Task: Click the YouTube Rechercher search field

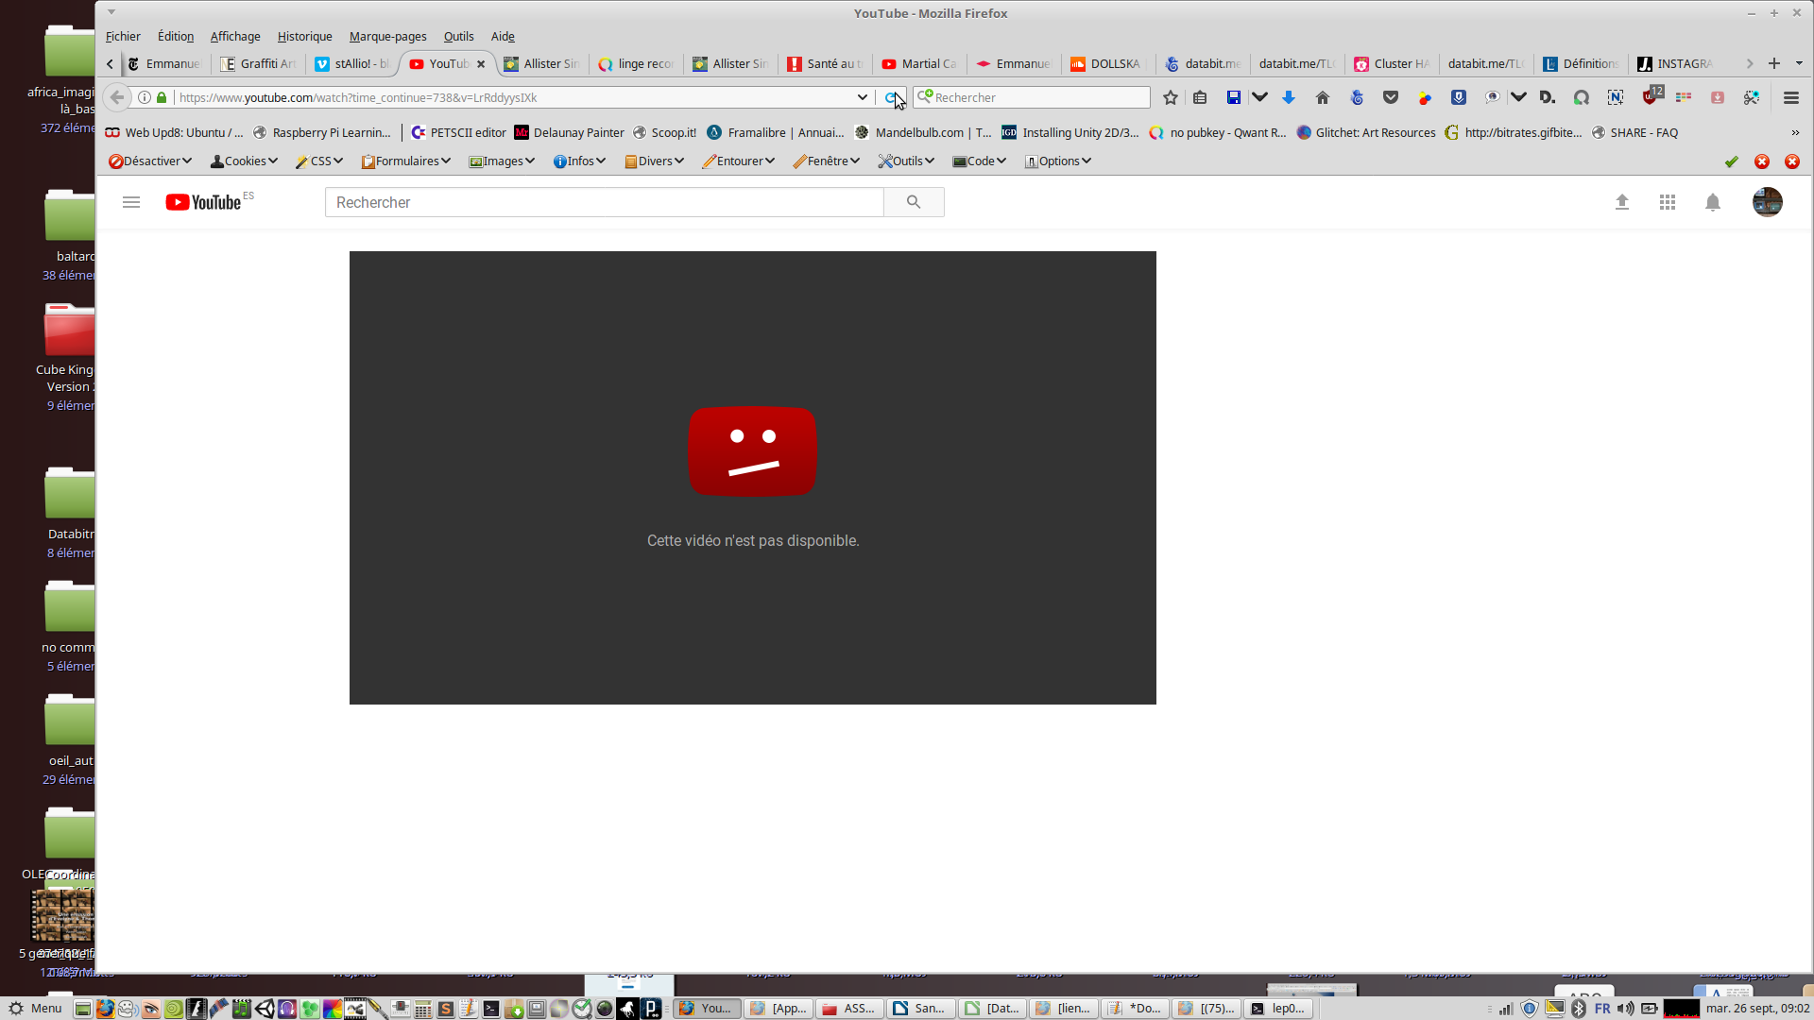Action: pos(605,202)
